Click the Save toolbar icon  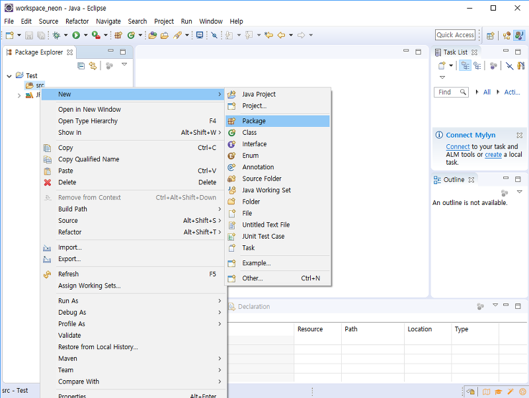tap(29, 35)
